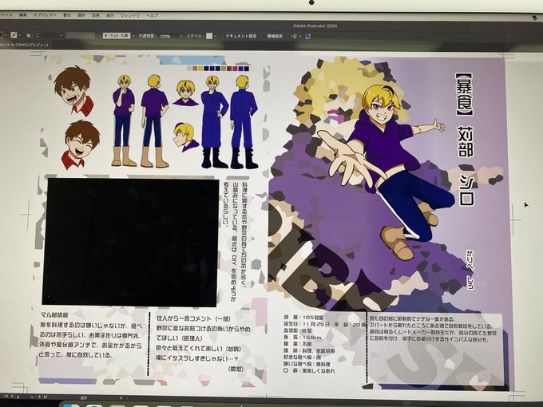Select the magenta pink swatch in palette strip
The width and height of the screenshot is (543, 407).
(x=235, y=69)
